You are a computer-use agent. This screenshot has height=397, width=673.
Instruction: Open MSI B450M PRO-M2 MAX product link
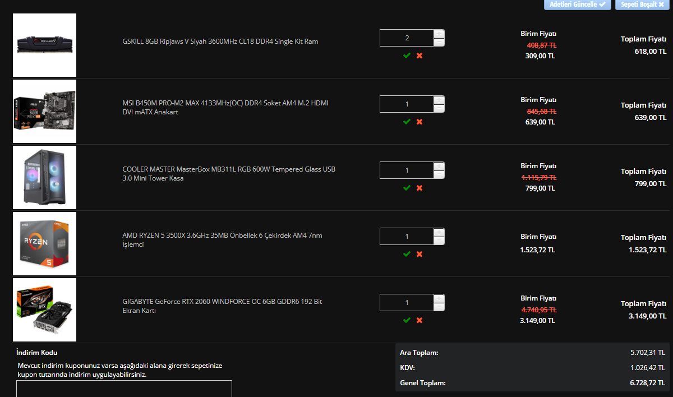pyautogui.click(x=225, y=108)
